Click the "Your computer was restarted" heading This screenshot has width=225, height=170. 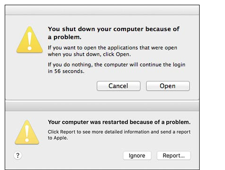tap(119, 122)
